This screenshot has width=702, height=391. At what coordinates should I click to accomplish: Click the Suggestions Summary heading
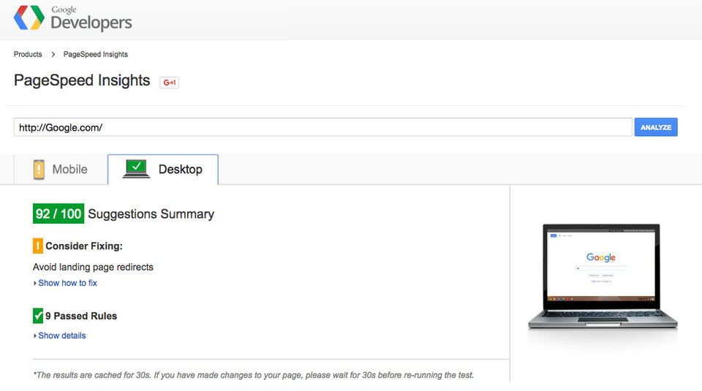tap(151, 214)
